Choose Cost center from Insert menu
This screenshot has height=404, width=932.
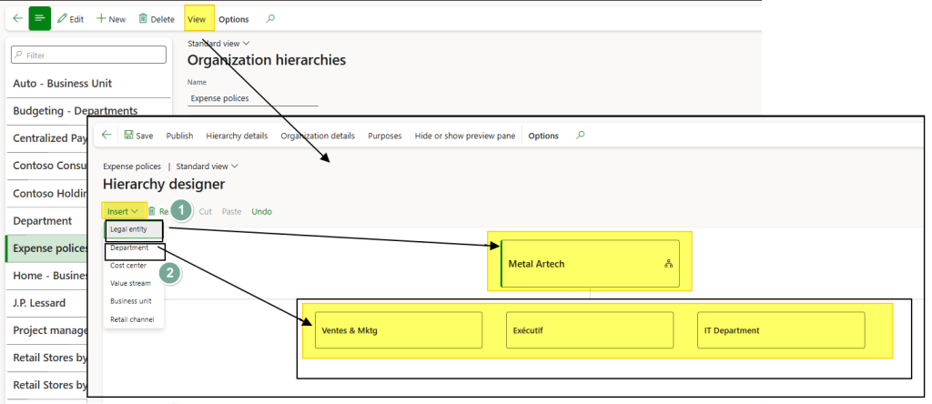128,266
